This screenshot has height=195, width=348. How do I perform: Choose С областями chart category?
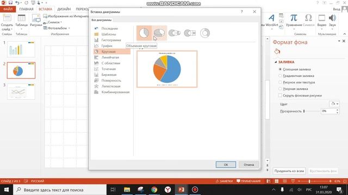pos(111,63)
